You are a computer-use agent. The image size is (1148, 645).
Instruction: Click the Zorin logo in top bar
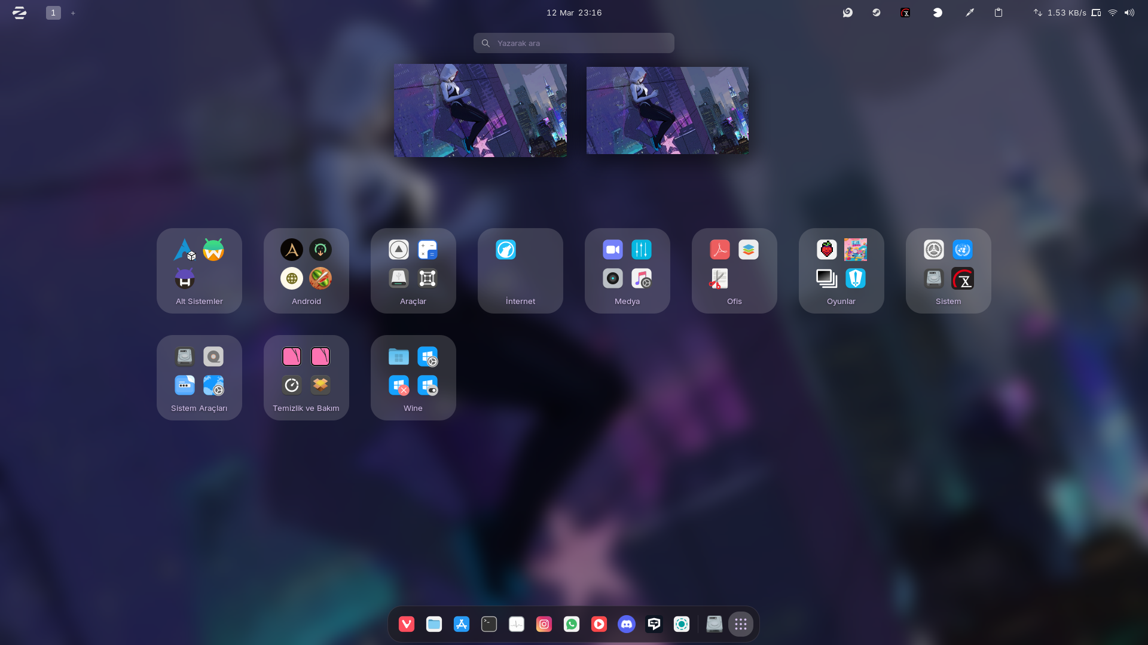click(x=20, y=13)
